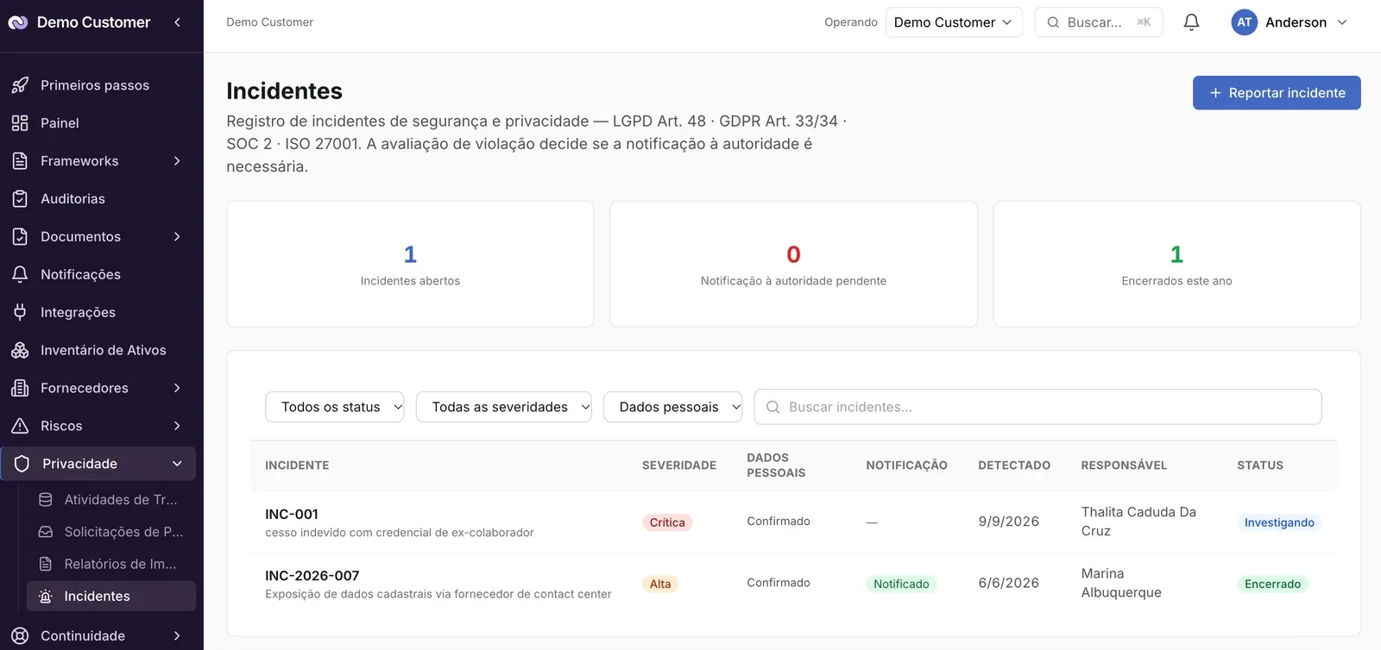Viewport: 1381px width, 650px height.
Task: Click the Integrações plug icon
Action: tap(20, 313)
